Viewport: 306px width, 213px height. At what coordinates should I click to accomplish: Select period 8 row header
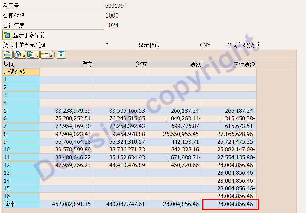click(x=21, y=134)
